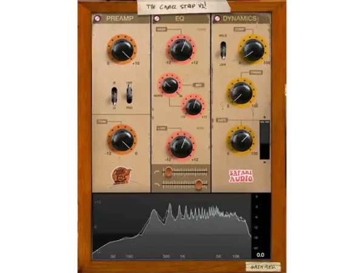Image resolution: width=364 pixels, height=273 pixels.
Task: Click the low-pass filter curve icon
Action: (x=157, y=184)
